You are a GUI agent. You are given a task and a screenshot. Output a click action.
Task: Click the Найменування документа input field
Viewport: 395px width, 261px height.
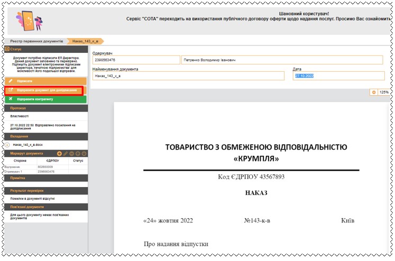point(188,76)
